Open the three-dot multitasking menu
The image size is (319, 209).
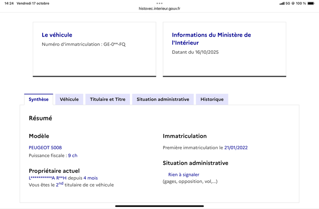pos(159,3)
